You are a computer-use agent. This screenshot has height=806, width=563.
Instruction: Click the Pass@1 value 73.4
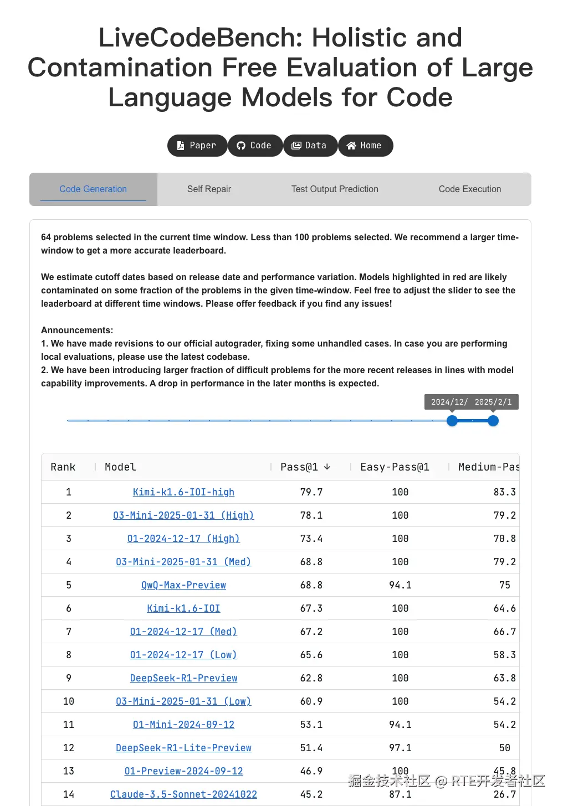coord(311,539)
